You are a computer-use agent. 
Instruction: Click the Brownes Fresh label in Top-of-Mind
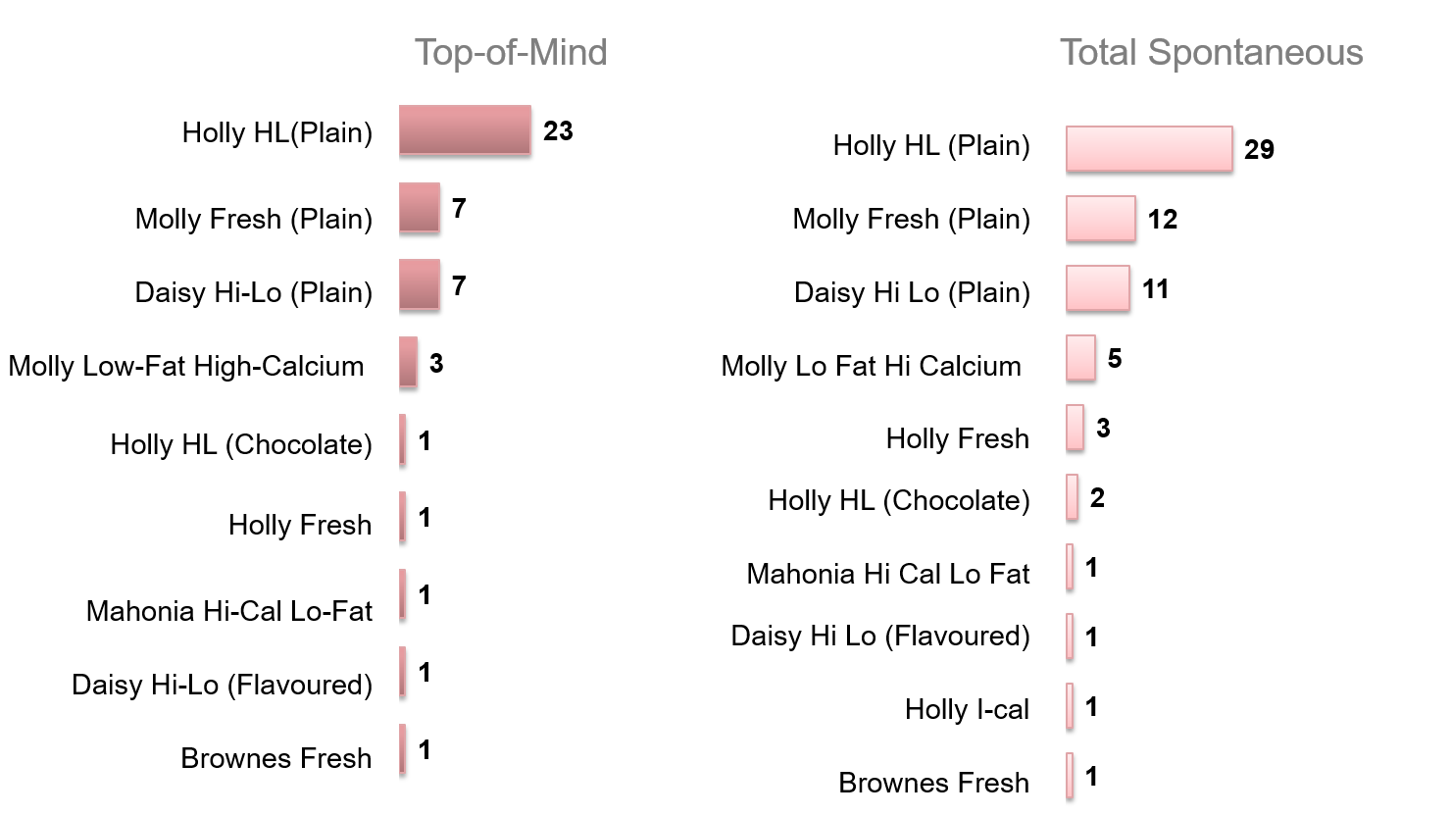[x=276, y=758]
